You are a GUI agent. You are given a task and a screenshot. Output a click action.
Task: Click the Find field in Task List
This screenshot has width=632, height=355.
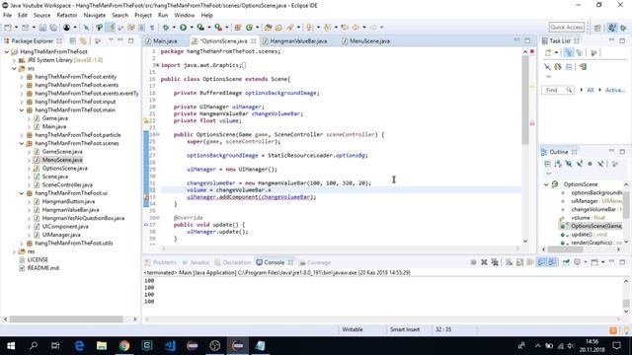click(x=557, y=90)
